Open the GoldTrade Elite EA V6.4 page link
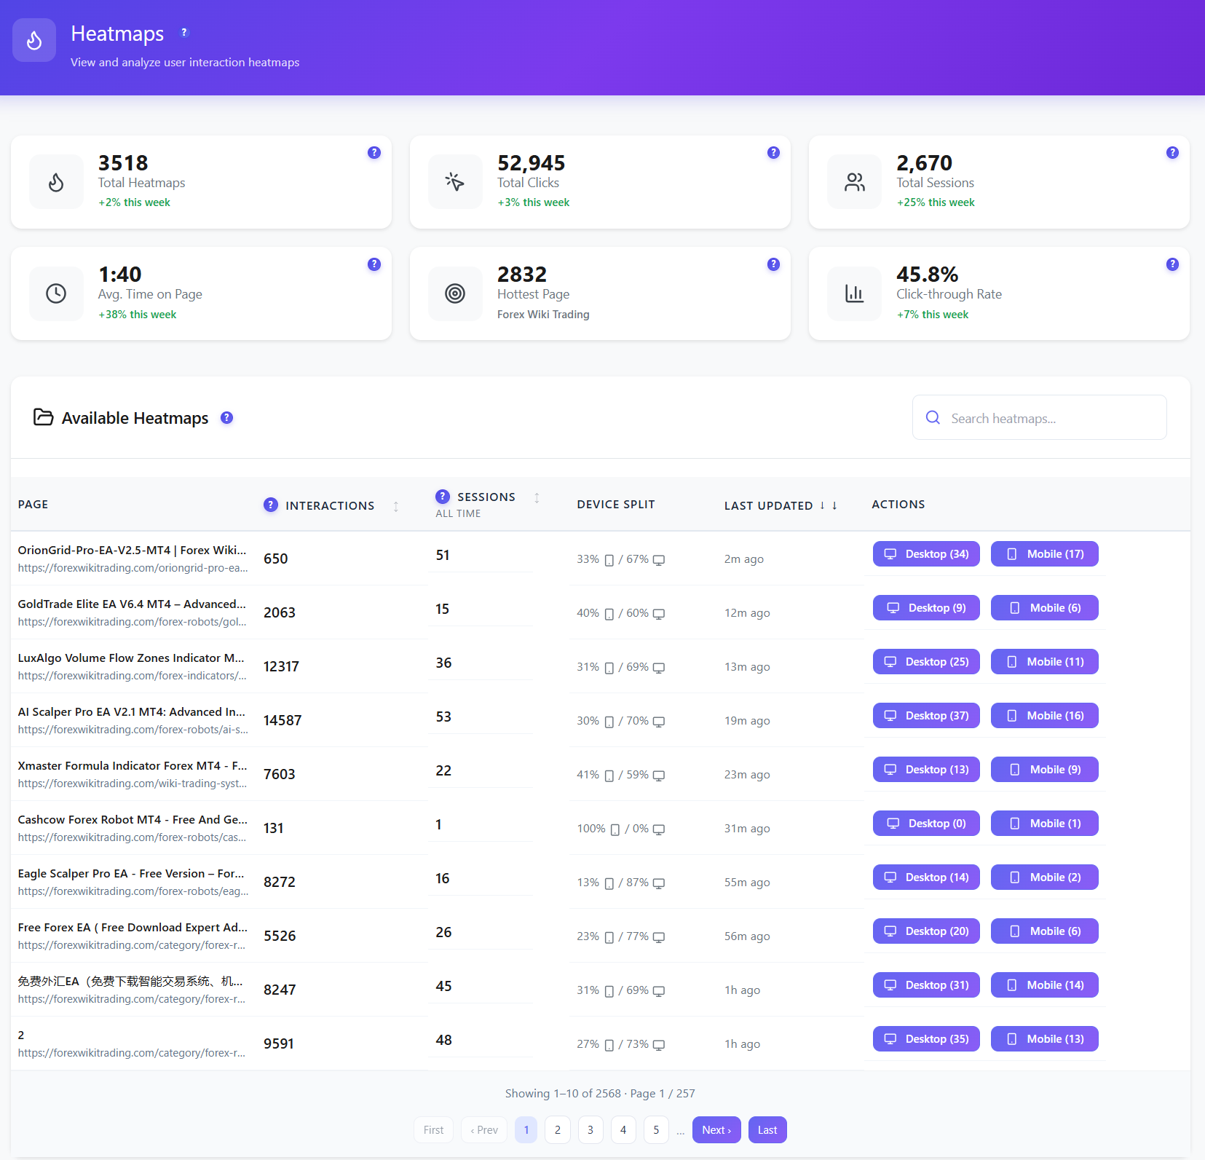Viewport: 1205px width, 1160px height. tap(132, 604)
